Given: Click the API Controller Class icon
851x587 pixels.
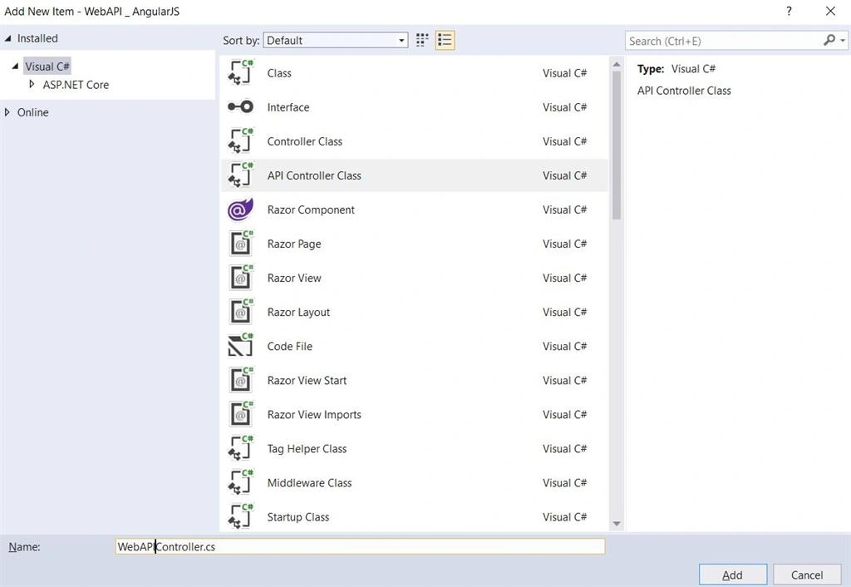Looking at the screenshot, I should 240,175.
